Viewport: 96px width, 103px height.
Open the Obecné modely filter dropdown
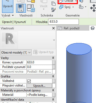tap(16, 53)
